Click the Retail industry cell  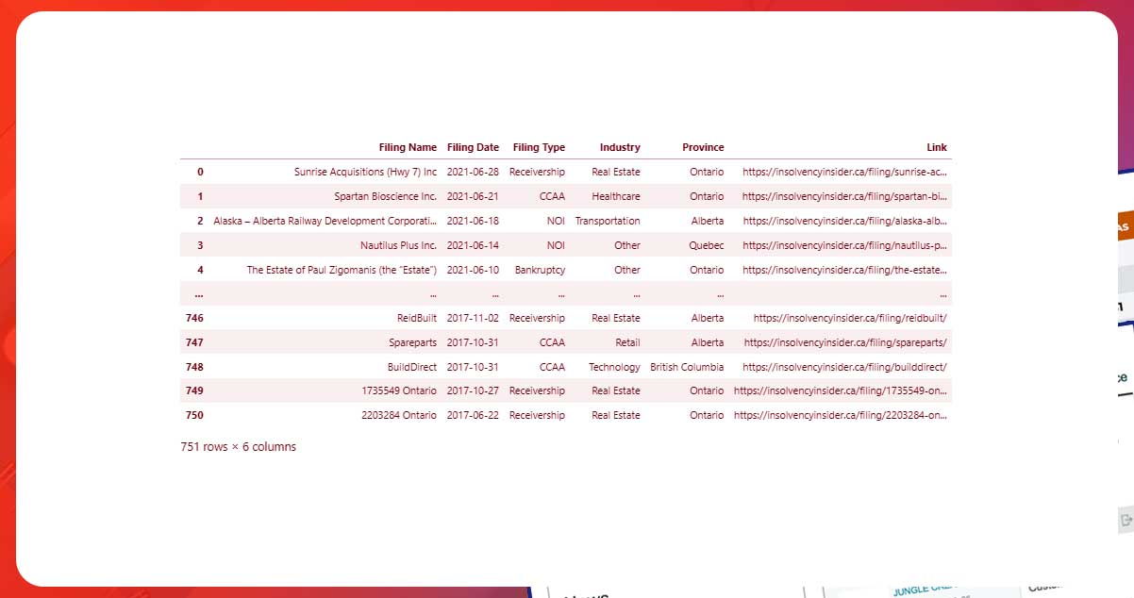tap(627, 342)
